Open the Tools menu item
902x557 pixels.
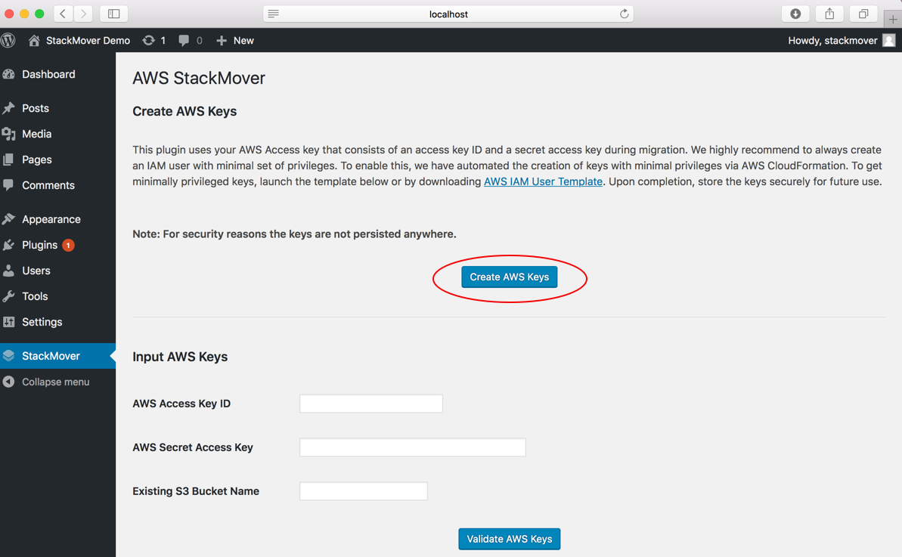(57, 296)
